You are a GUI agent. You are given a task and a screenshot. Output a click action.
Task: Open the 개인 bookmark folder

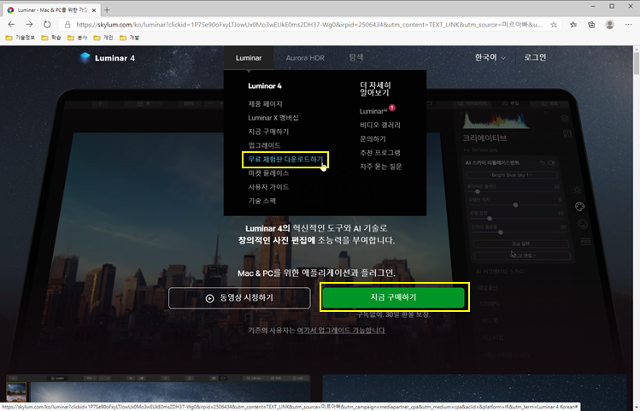click(x=103, y=38)
